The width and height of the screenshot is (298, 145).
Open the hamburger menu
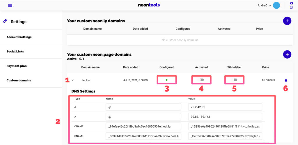point(10,5)
